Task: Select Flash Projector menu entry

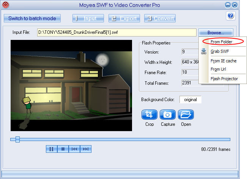Action: pyautogui.click(x=224, y=79)
